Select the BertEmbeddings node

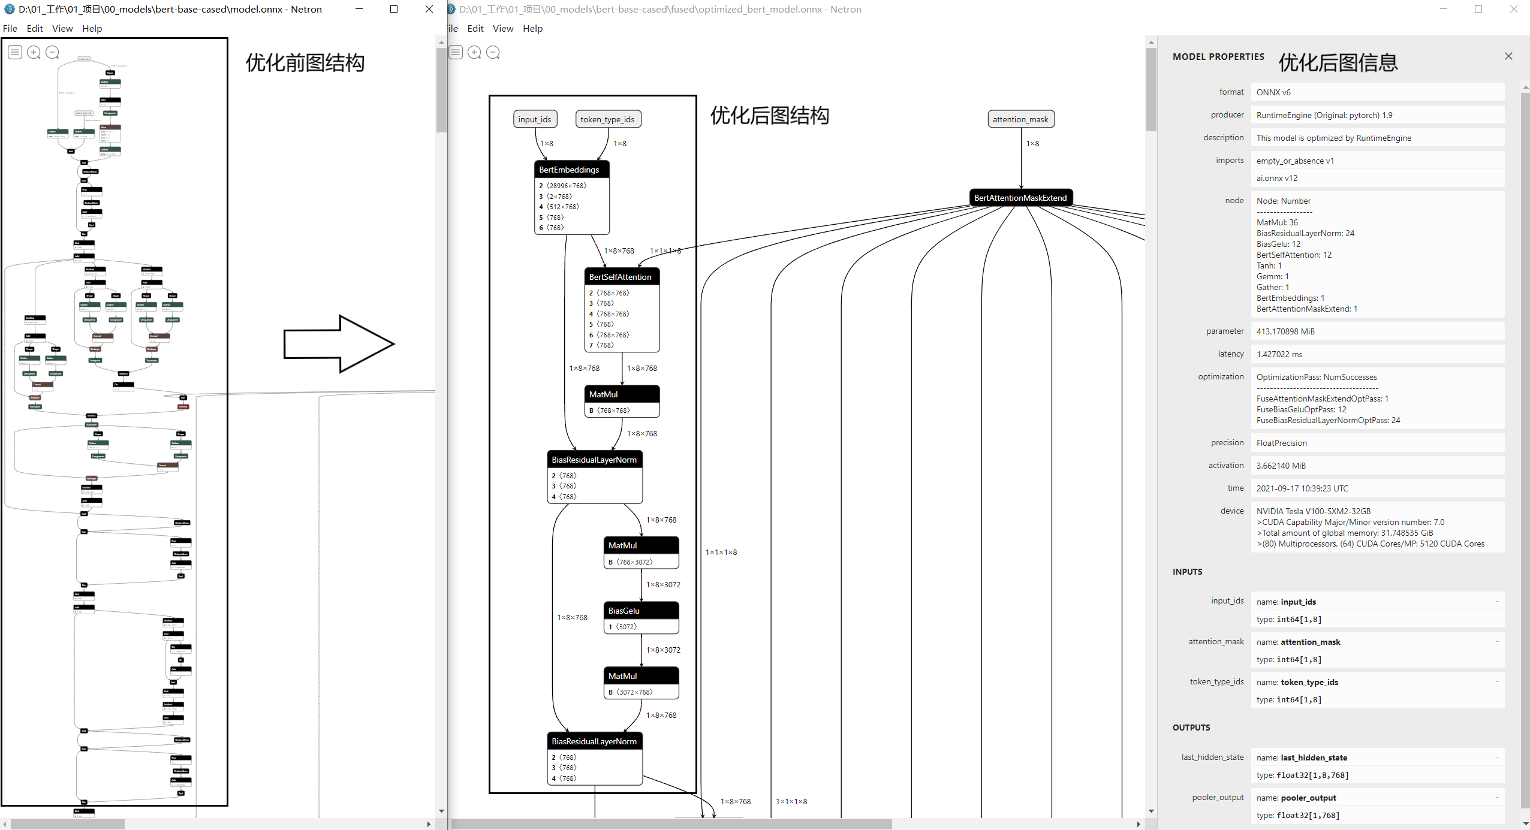pos(570,170)
